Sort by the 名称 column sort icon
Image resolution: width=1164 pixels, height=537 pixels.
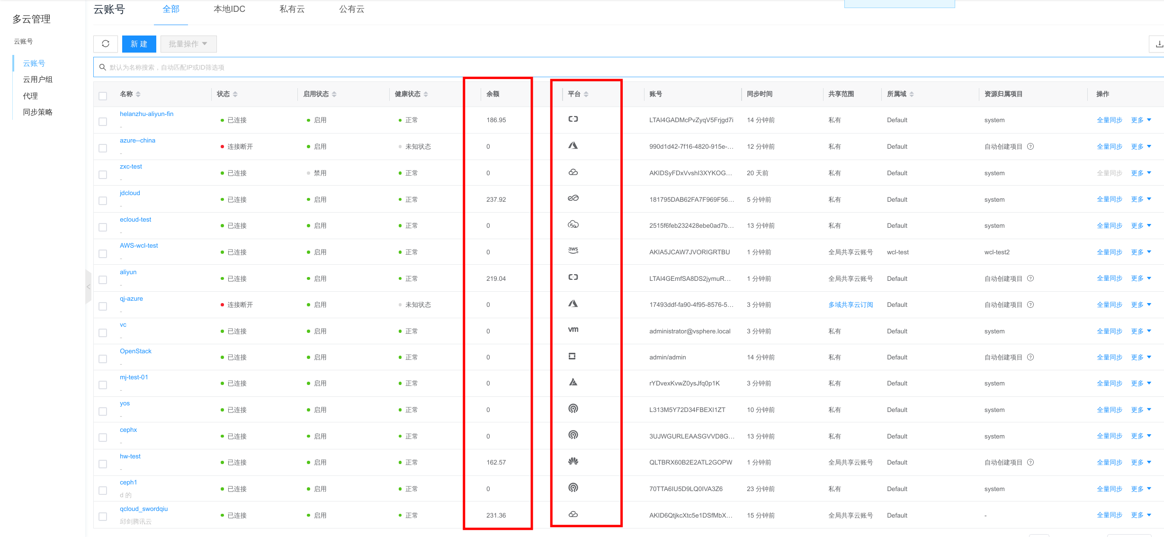click(x=138, y=94)
